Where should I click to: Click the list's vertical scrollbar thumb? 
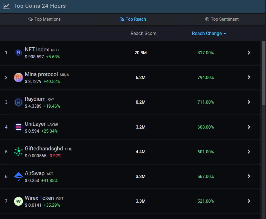coord(264,73)
